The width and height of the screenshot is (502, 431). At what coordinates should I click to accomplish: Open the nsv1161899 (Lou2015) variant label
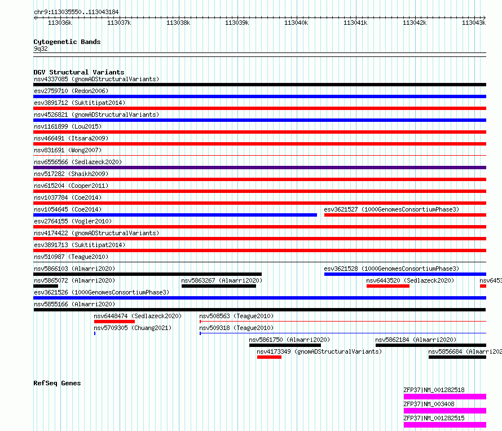pyautogui.click(x=68, y=126)
